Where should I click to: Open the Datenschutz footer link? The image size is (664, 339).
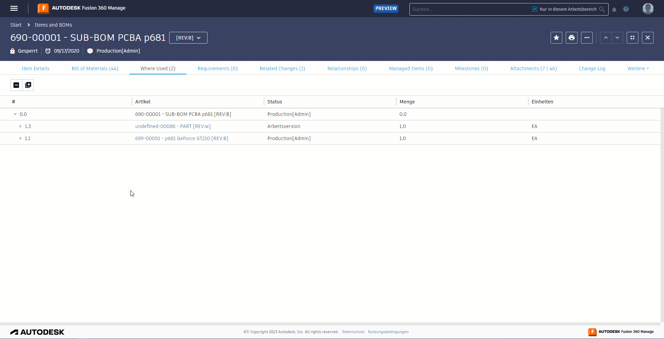[x=353, y=332]
